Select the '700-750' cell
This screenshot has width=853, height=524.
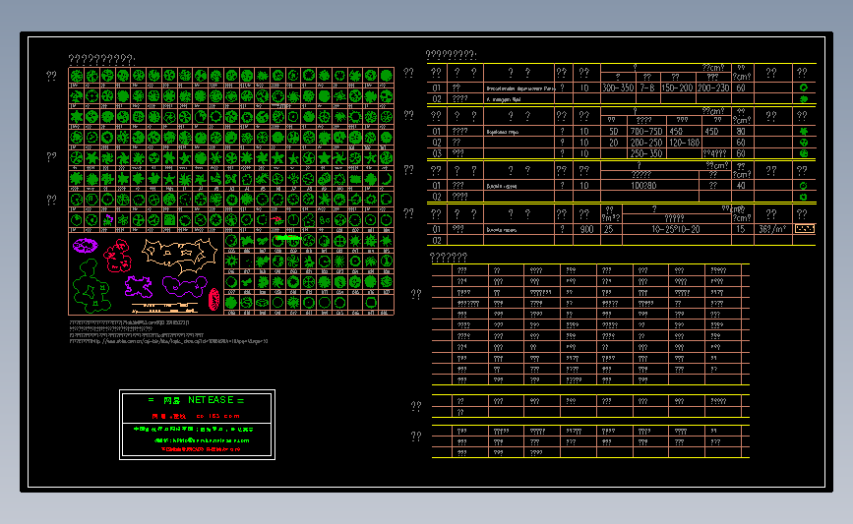click(646, 132)
